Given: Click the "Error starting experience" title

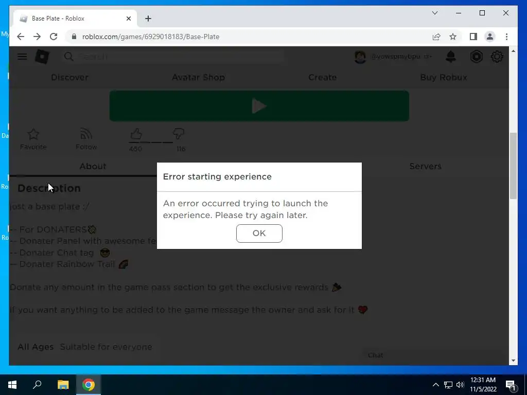Looking at the screenshot, I should [x=217, y=177].
